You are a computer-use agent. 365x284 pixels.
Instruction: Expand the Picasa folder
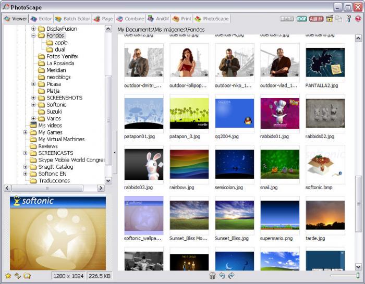click(x=33, y=84)
